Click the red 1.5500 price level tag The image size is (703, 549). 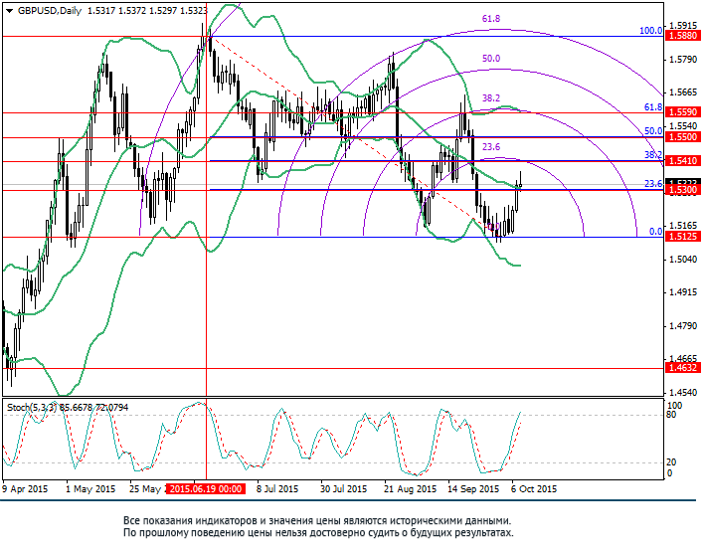tap(683, 137)
